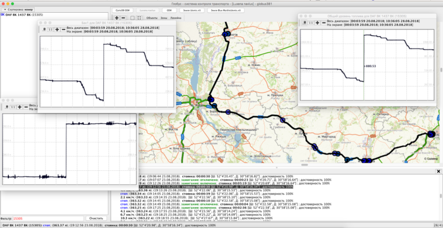Switch map layer to CartoDB OSM
Image resolution: width=443 pixels, height=228 pixels.
(122, 10)
